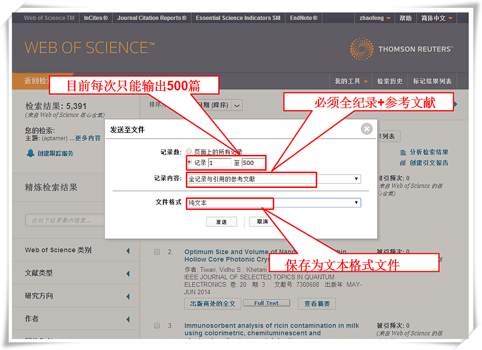The width and height of the screenshot is (482, 350).
Task: Open 标记结果列表
Action: click(x=432, y=81)
